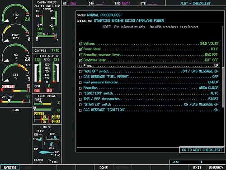Select the EXIT softkey
Viewport: 226px width, 170px height.
point(198,167)
